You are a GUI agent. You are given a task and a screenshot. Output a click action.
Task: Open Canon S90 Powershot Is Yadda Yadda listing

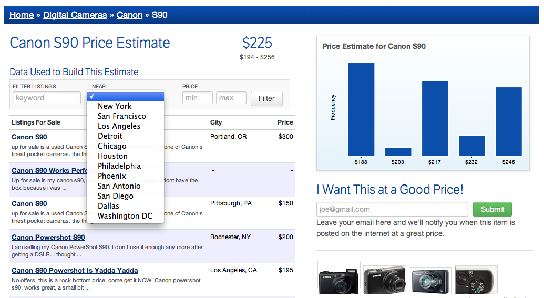click(x=75, y=270)
